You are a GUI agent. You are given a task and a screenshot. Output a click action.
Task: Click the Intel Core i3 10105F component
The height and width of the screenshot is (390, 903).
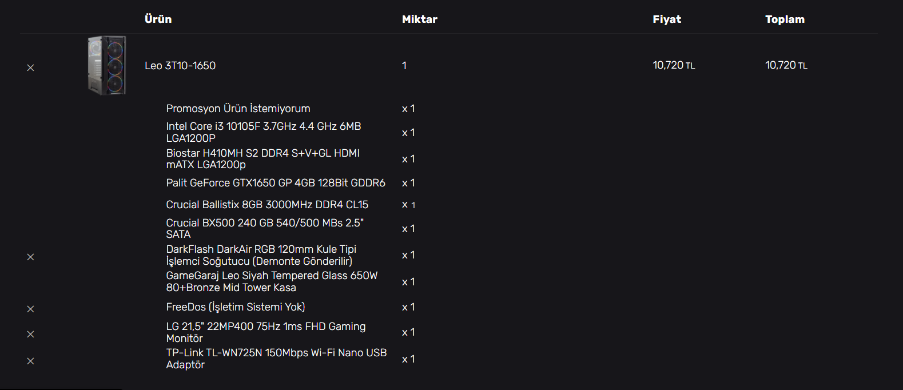[x=263, y=132]
